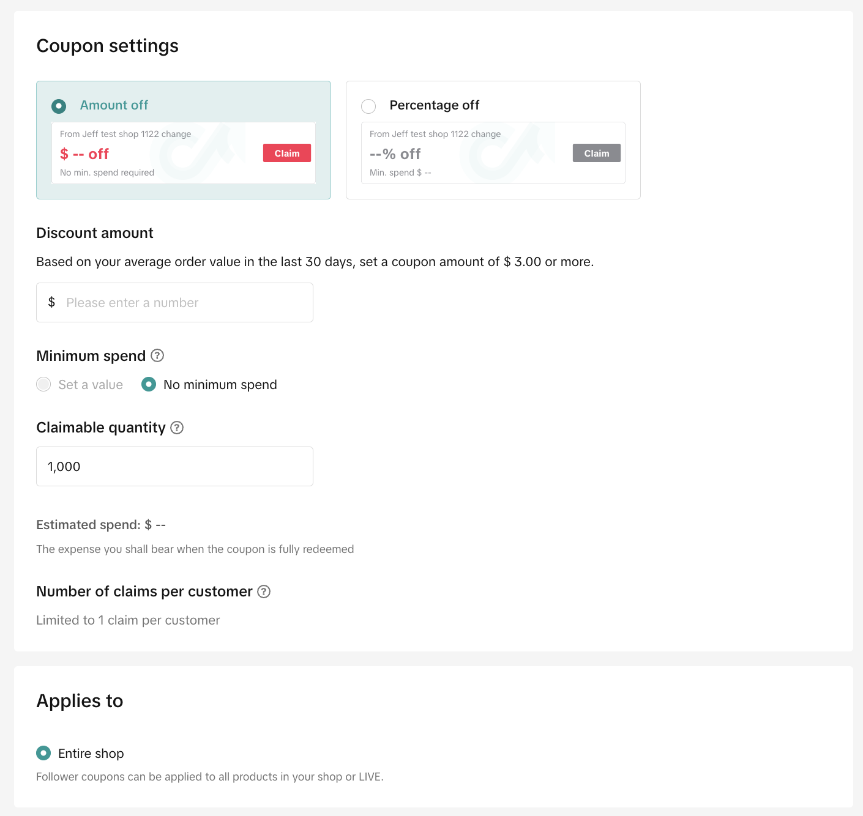Screen dimensions: 863x816
Task: Click the No minimum spend label
Action: pos(220,385)
